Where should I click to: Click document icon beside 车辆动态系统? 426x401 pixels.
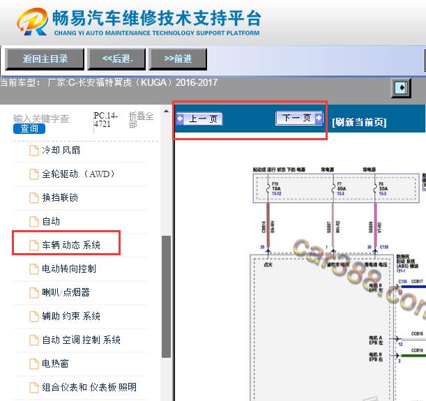click(x=34, y=245)
